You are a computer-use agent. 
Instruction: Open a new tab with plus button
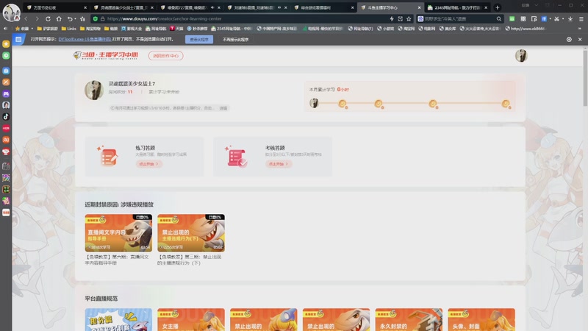pyautogui.click(x=498, y=7)
